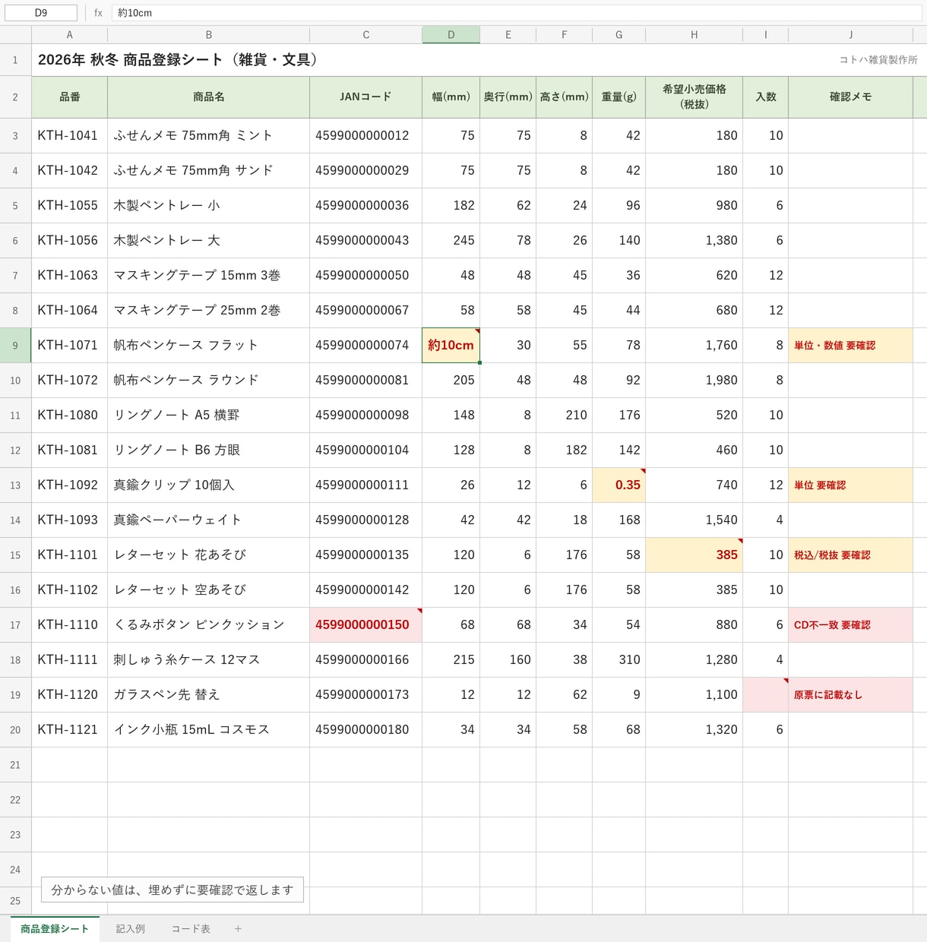The image size is (927, 942).
Task: Click the highlighted weight cell 0.35
Action: click(x=619, y=485)
